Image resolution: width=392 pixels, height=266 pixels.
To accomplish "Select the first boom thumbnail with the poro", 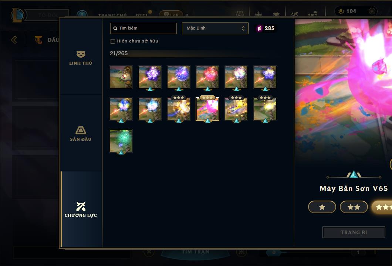I will coord(121,77).
